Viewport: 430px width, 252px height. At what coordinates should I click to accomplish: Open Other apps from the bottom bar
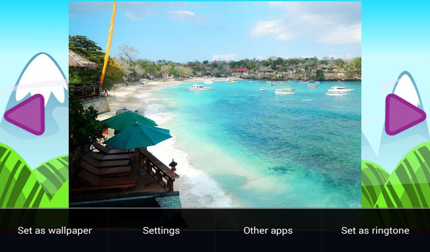click(x=268, y=231)
